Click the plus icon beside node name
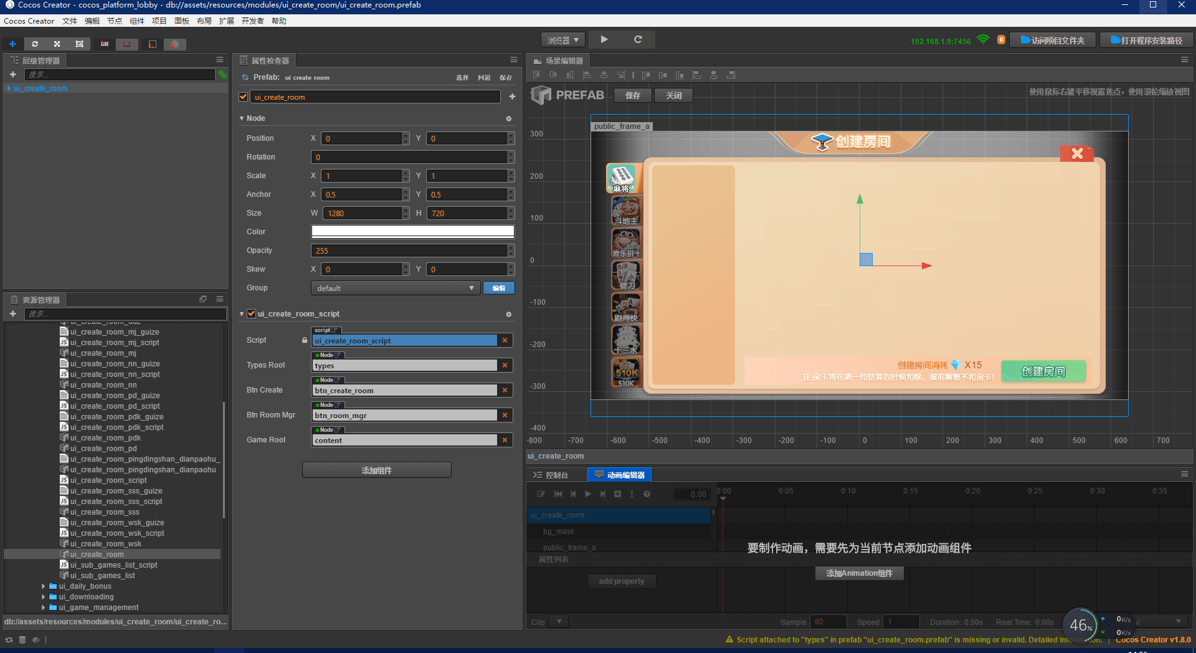1196x653 pixels. point(512,97)
